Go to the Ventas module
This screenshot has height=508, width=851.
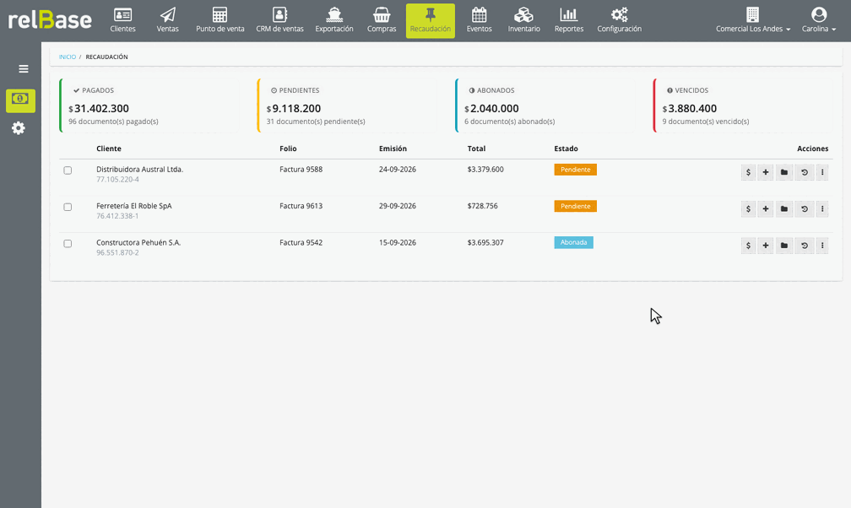pyautogui.click(x=168, y=20)
